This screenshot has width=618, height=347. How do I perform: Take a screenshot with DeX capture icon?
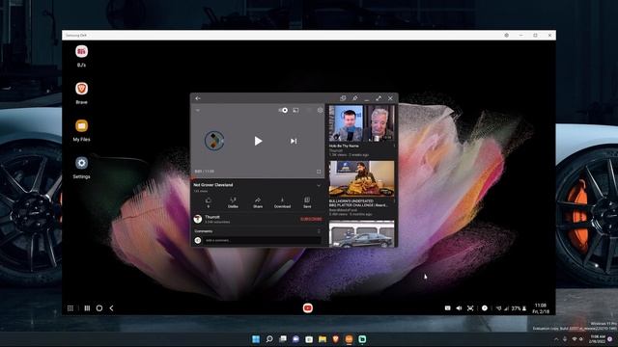(x=470, y=308)
